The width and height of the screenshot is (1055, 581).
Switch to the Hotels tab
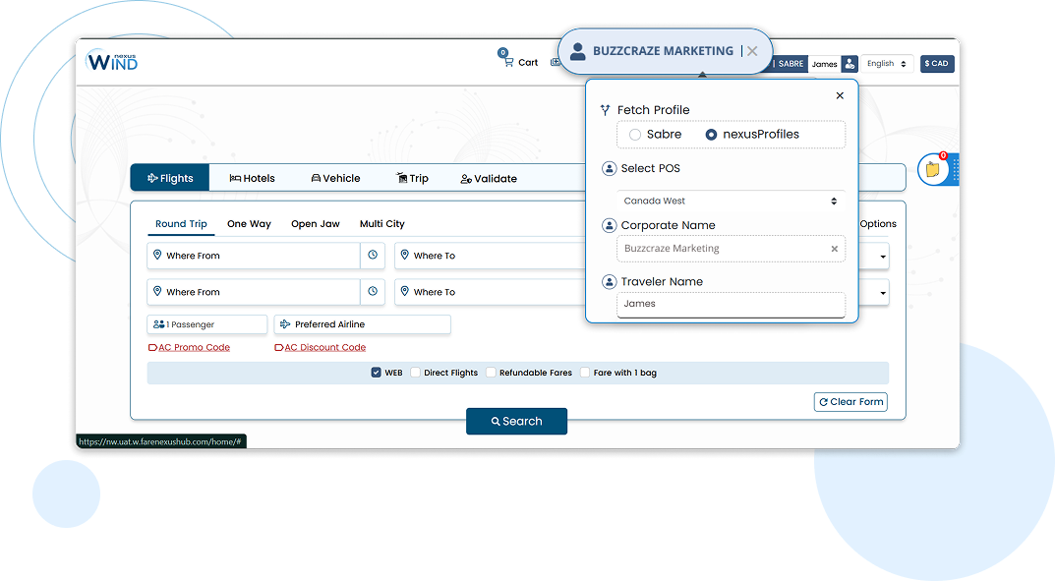tap(253, 178)
